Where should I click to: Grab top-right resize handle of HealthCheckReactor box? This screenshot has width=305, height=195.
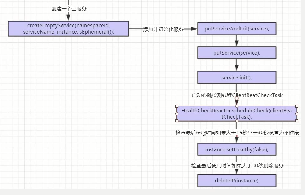[x=297, y=106]
